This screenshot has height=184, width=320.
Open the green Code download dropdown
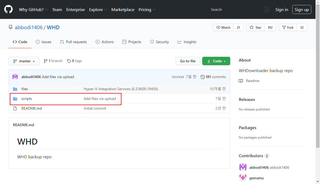(x=216, y=61)
